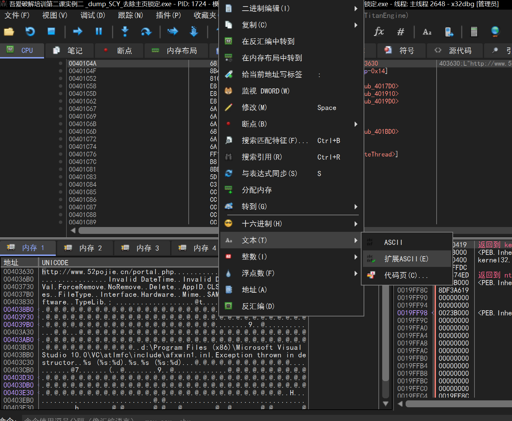Open the 视图 menu

[55, 15]
